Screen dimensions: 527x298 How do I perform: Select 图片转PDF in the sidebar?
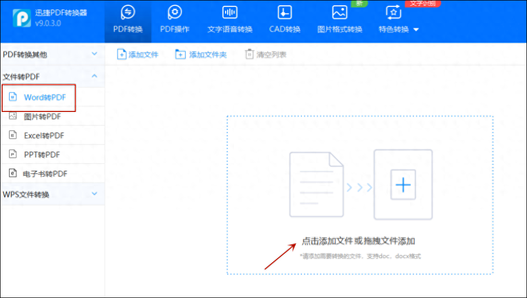click(x=52, y=116)
